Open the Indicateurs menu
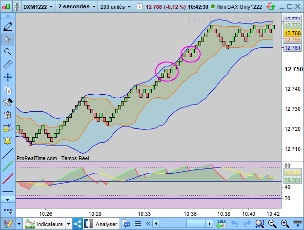The height and width of the screenshot is (230, 304). [44, 224]
